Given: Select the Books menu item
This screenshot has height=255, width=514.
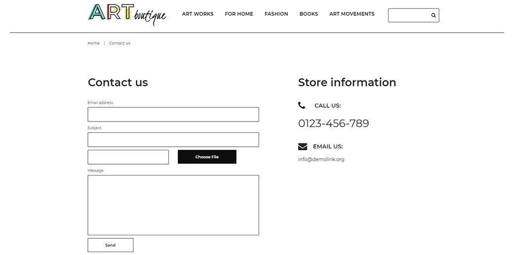Looking at the screenshot, I should [308, 14].
